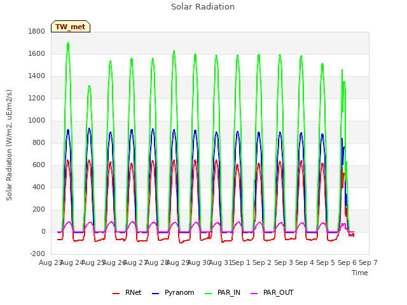This screenshot has width=407, height=305.
Task: Click the highest green PAR_IN peak near 1700
Action: (68, 43)
